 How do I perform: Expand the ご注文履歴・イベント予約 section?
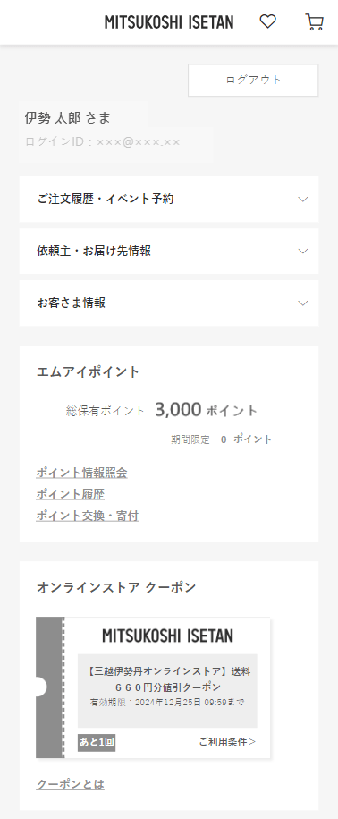tap(169, 199)
